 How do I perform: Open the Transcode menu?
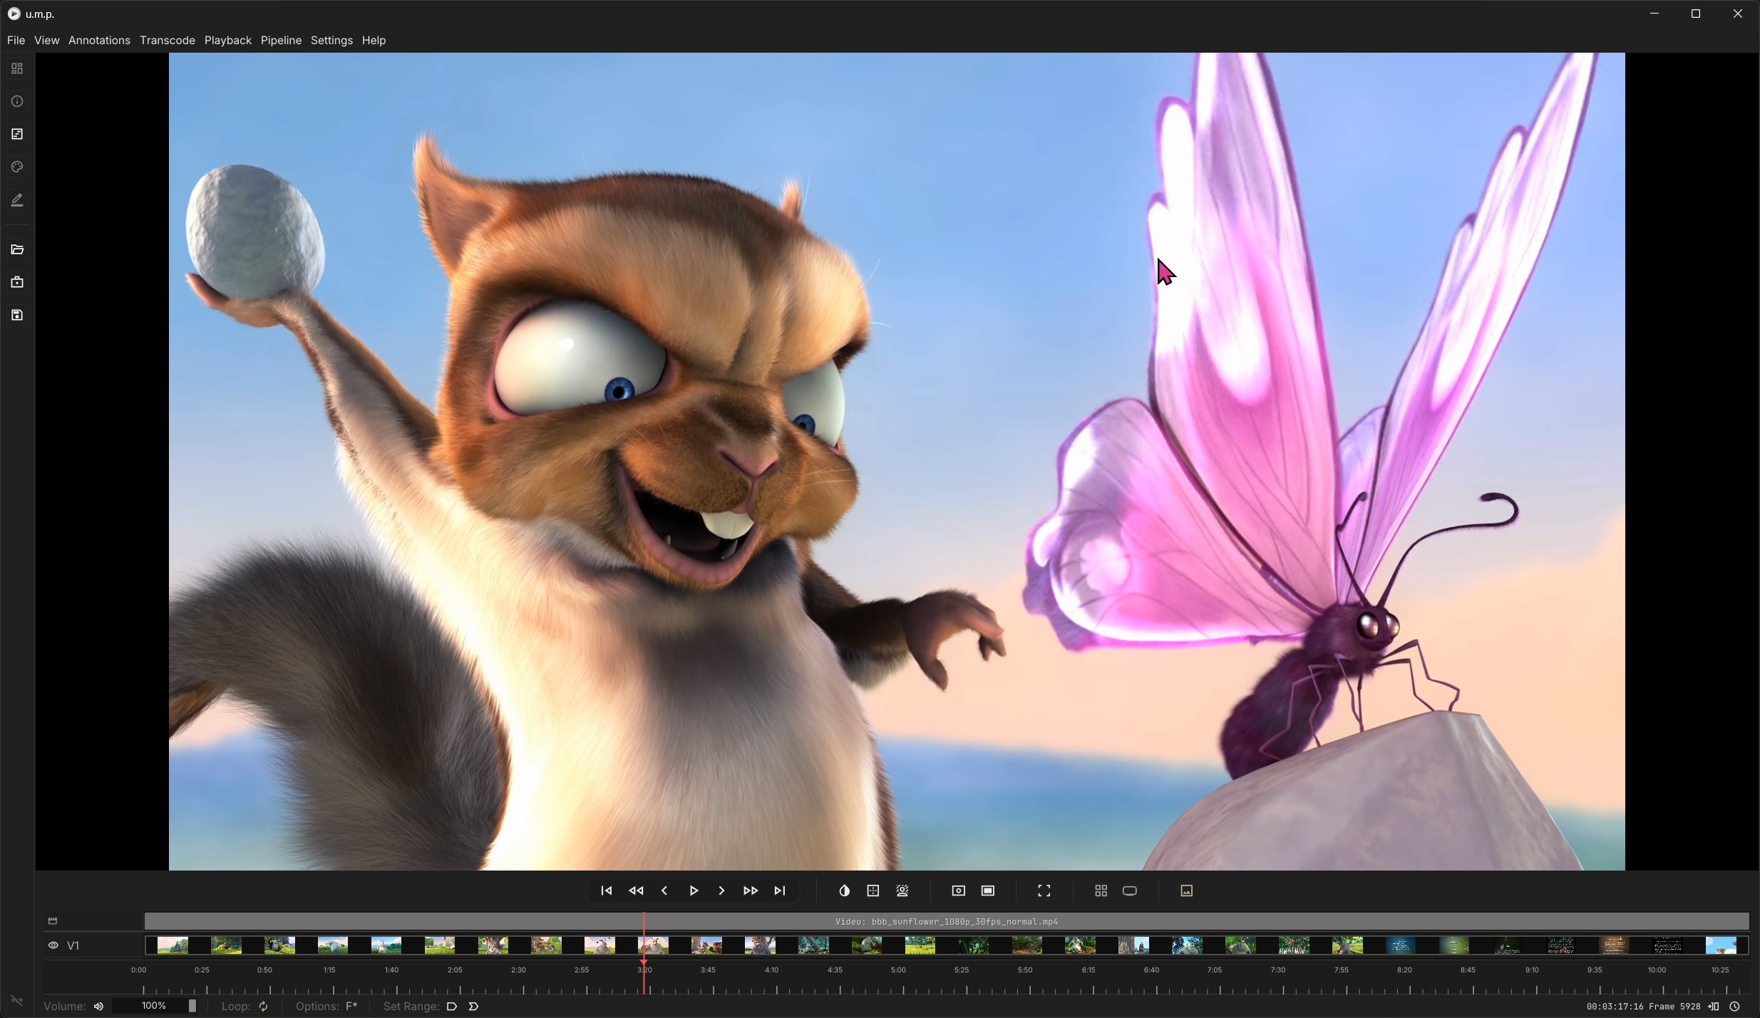[167, 41]
